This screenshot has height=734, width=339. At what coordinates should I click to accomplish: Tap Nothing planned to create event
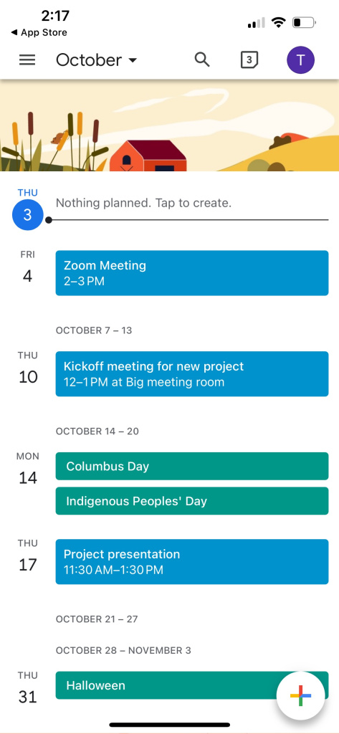(x=144, y=203)
